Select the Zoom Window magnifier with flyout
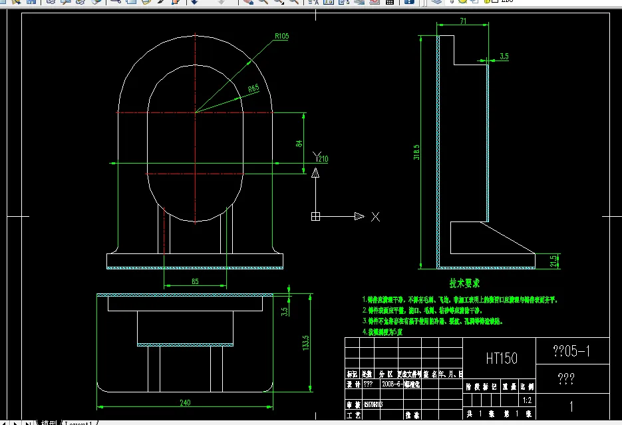 pyautogui.click(x=279, y=2)
